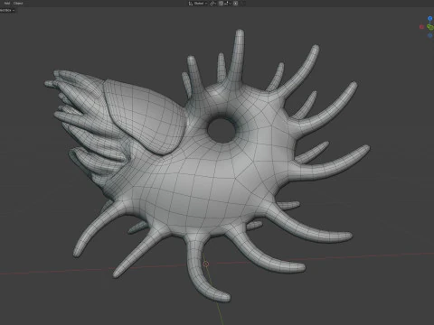The width and height of the screenshot is (434, 325).
Task: Toggle the snapping magnet button
Action: [x=221, y=4]
